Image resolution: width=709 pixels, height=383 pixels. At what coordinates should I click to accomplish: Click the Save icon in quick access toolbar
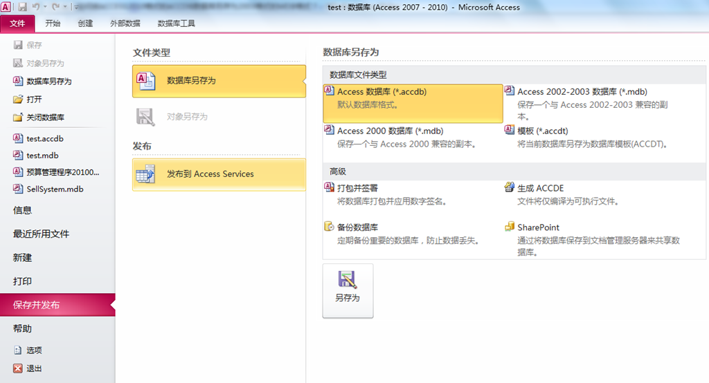pos(22,7)
